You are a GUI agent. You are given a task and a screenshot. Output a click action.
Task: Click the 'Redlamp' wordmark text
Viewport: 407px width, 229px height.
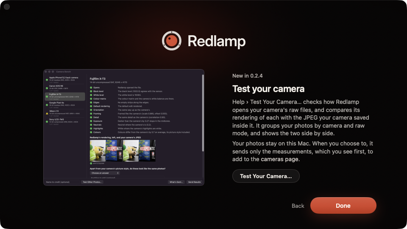[217, 41]
